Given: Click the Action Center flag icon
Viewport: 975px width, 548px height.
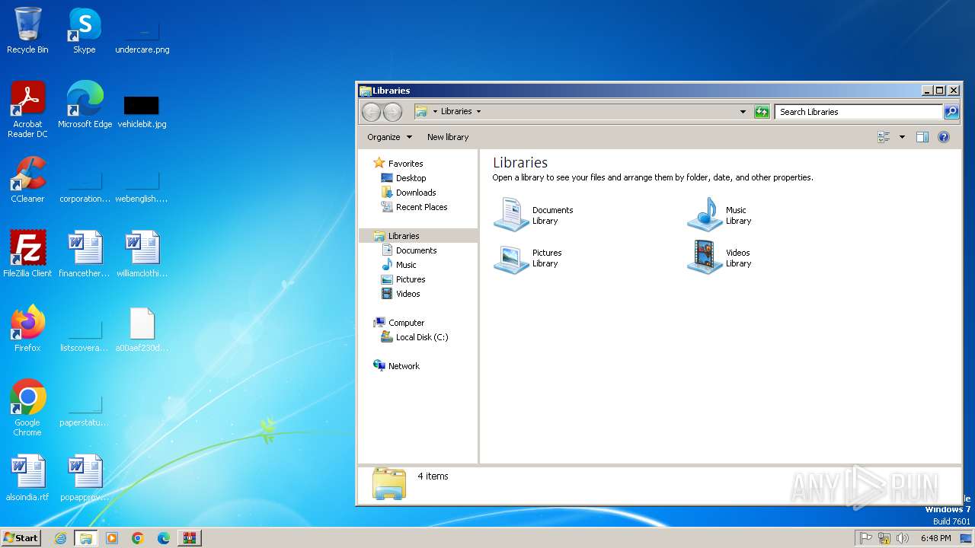Looking at the screenshot, I should point(866,538).
